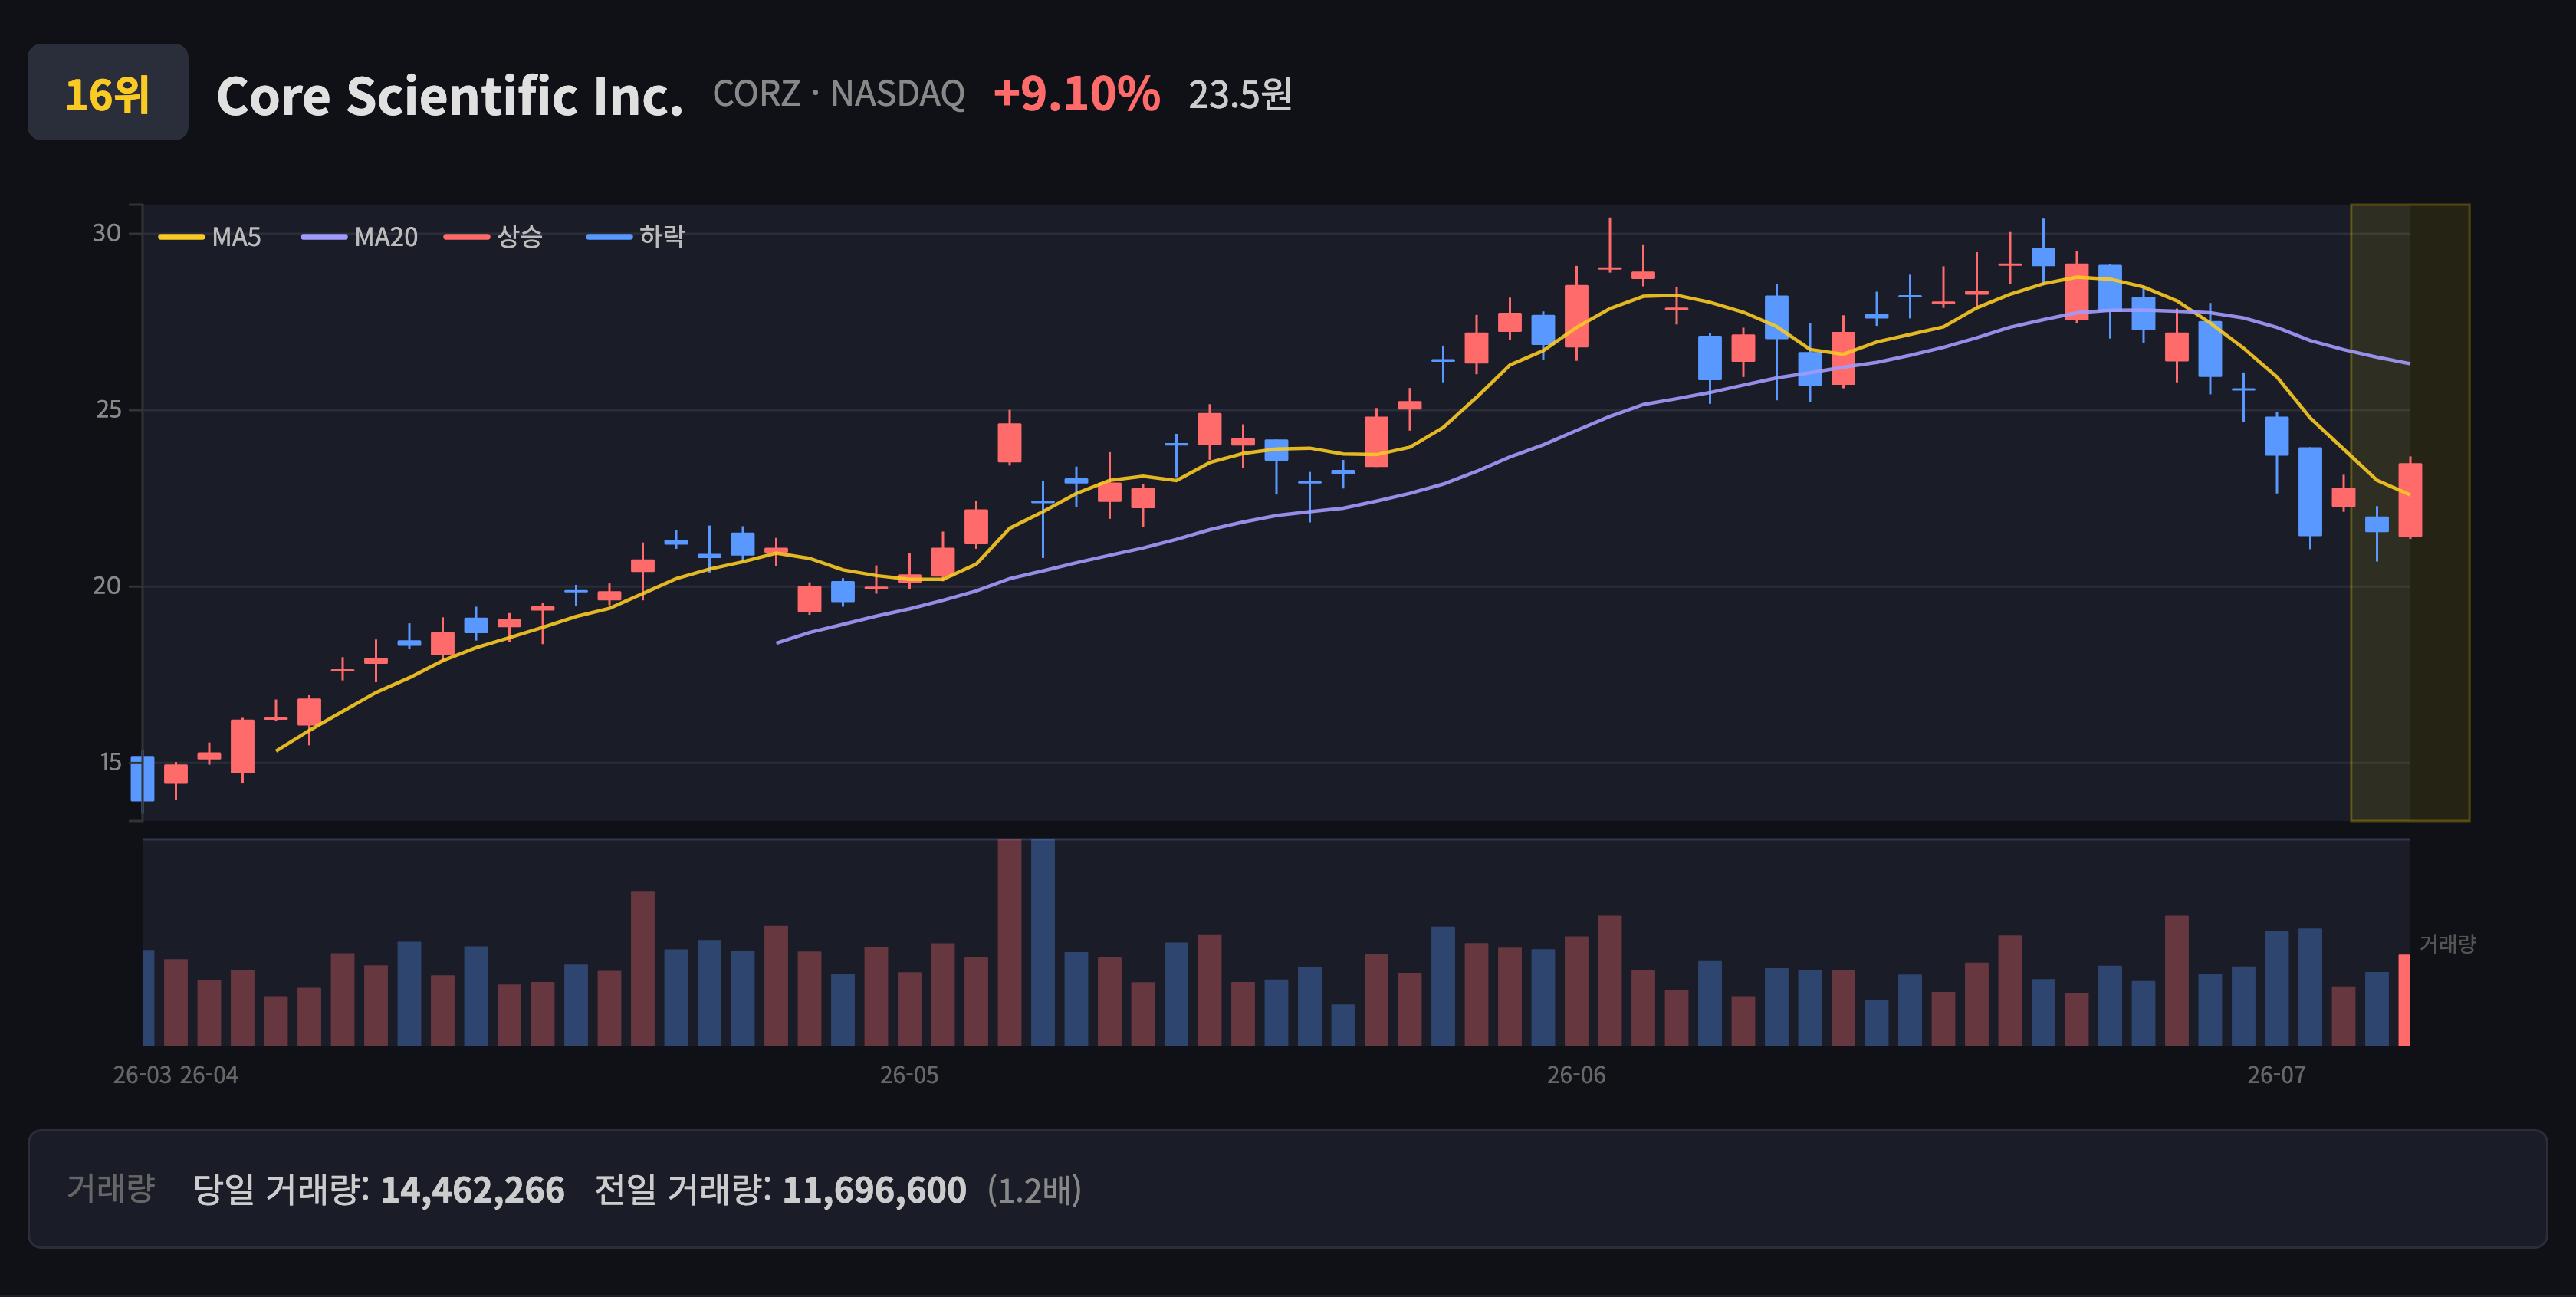Click the 거래량 label beside volume chart
Image resolution: width=2576 pixels, height=1297 pixels.
[2447, 944]
